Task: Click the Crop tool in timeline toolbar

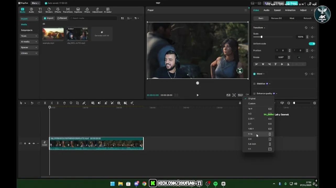Action: (x=78, y=103)
